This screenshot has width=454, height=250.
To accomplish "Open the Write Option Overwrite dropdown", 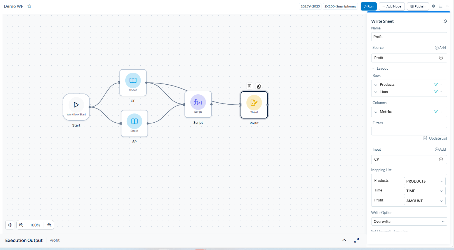I will coord(409,221).
